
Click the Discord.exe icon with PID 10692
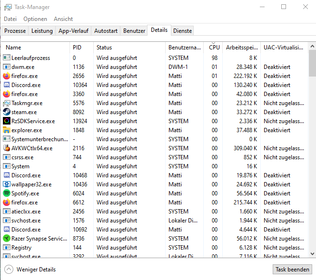click(7, 230)
